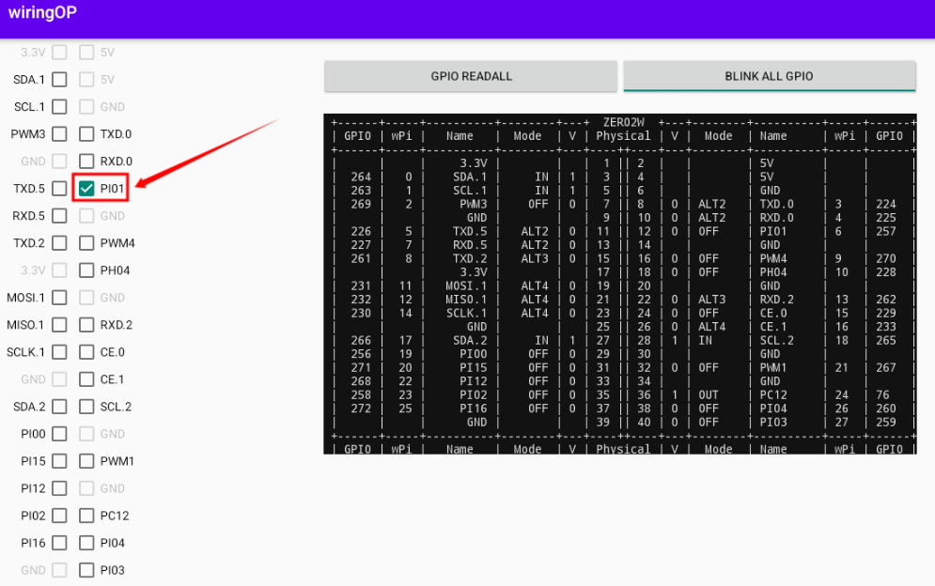Enable the RXD.5 checkbox

pos(59,216)
